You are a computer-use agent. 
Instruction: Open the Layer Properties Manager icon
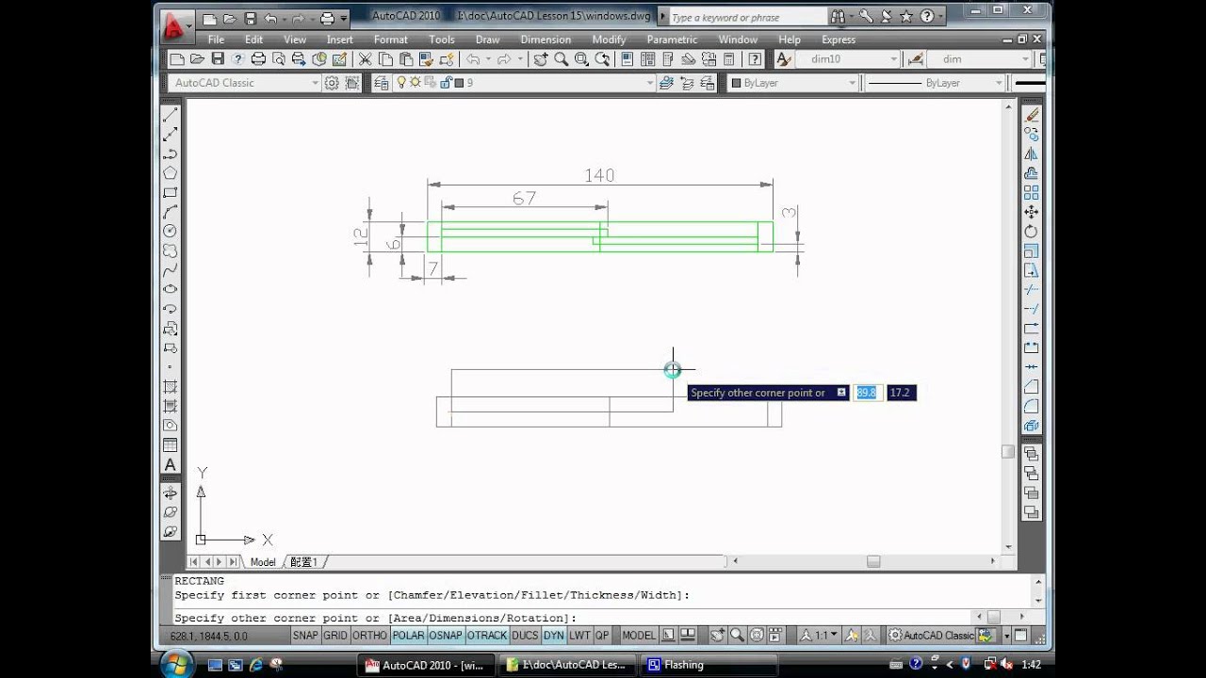click(382, 83)
